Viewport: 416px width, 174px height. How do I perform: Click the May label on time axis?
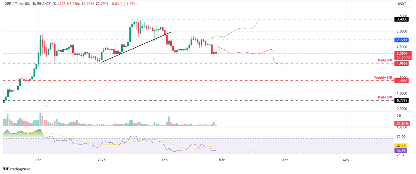pyautogui.click(x=346, y=160)
